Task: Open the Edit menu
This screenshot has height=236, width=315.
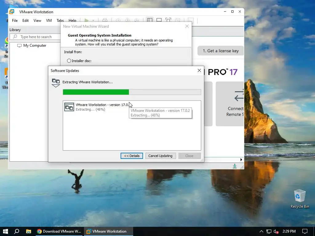Action: pyautogui.click(x=25, y=21)
